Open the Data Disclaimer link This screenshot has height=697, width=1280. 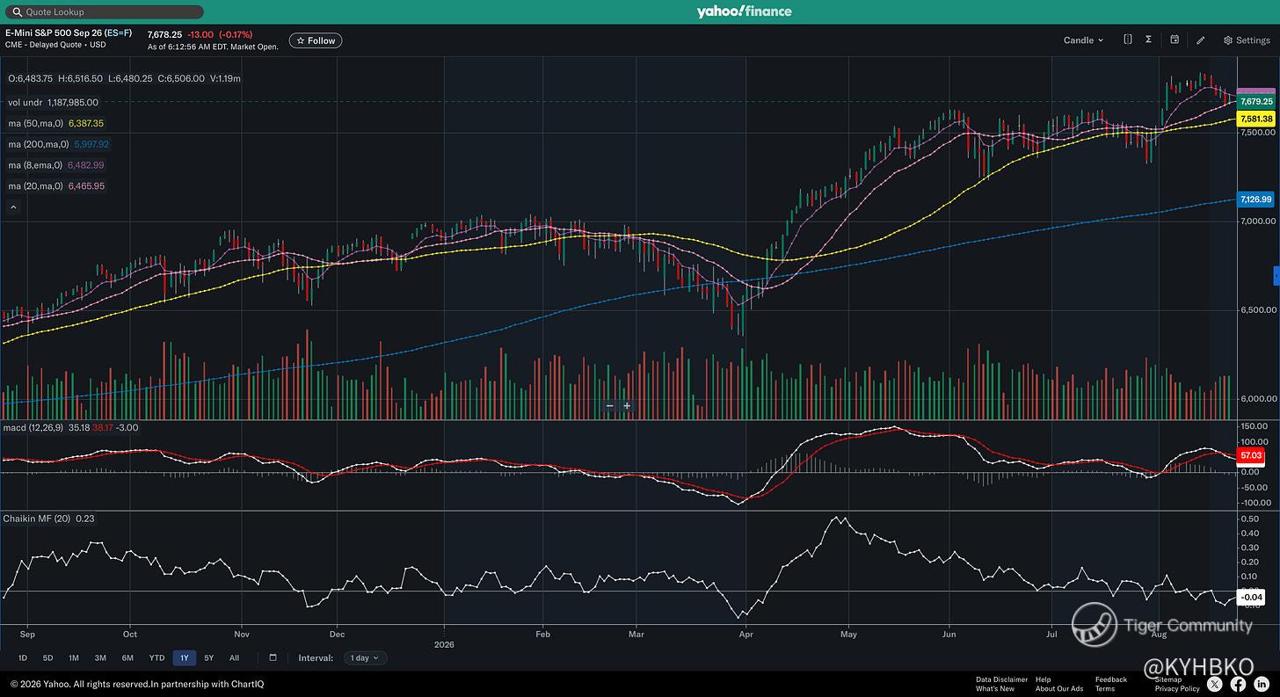pos(1001,679)
